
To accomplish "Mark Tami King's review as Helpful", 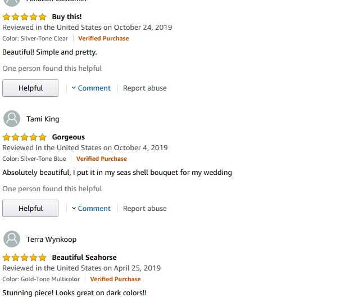I will pos(30,208).
